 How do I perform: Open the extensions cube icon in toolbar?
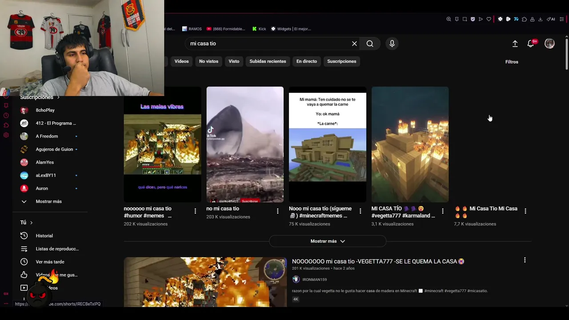[x=524, y=19]
